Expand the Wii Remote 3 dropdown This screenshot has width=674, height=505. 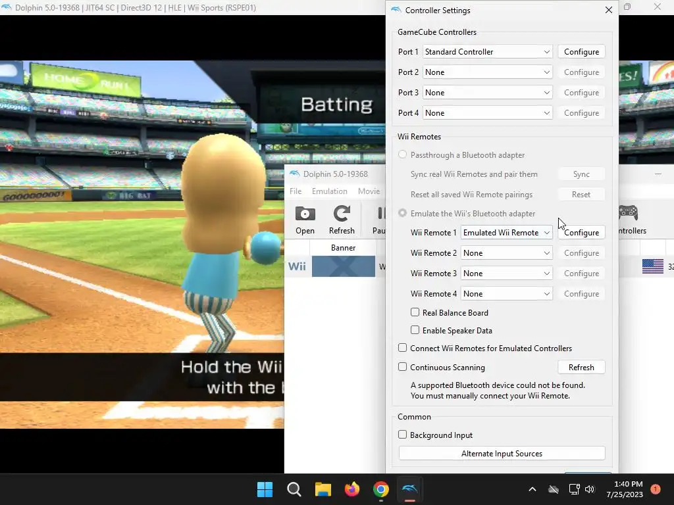click(506, 273)
